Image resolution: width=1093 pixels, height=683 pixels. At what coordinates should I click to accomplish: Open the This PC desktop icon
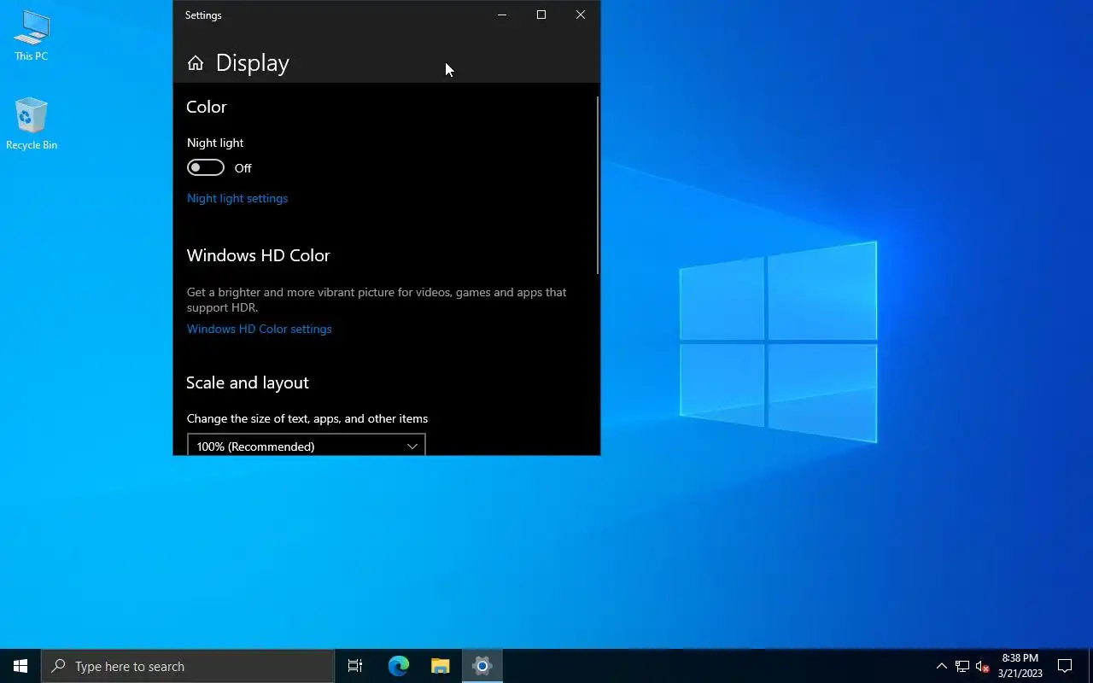(x=32, y=36)
